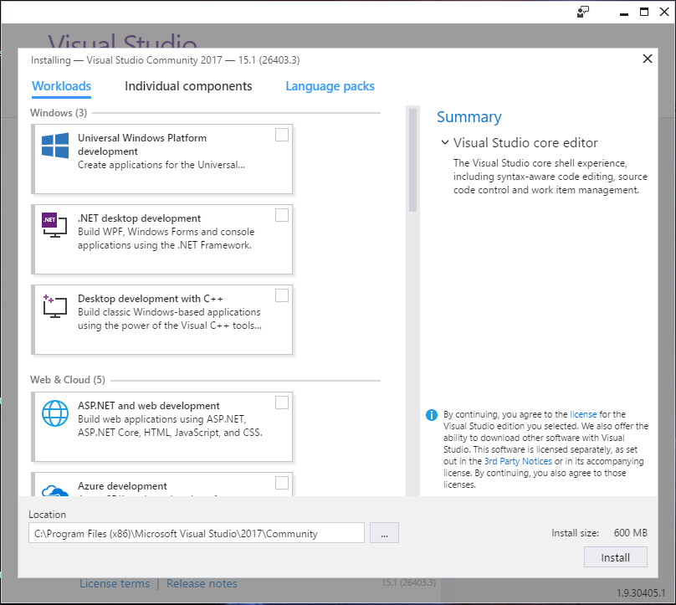Open License terms in the background window
676x605 pixels.
tap(115, 583)
